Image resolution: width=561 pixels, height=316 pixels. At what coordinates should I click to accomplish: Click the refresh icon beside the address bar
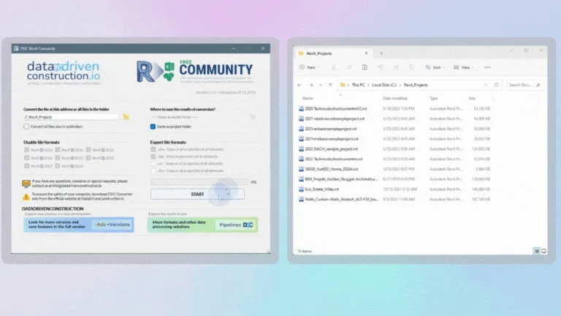point(496,85)
